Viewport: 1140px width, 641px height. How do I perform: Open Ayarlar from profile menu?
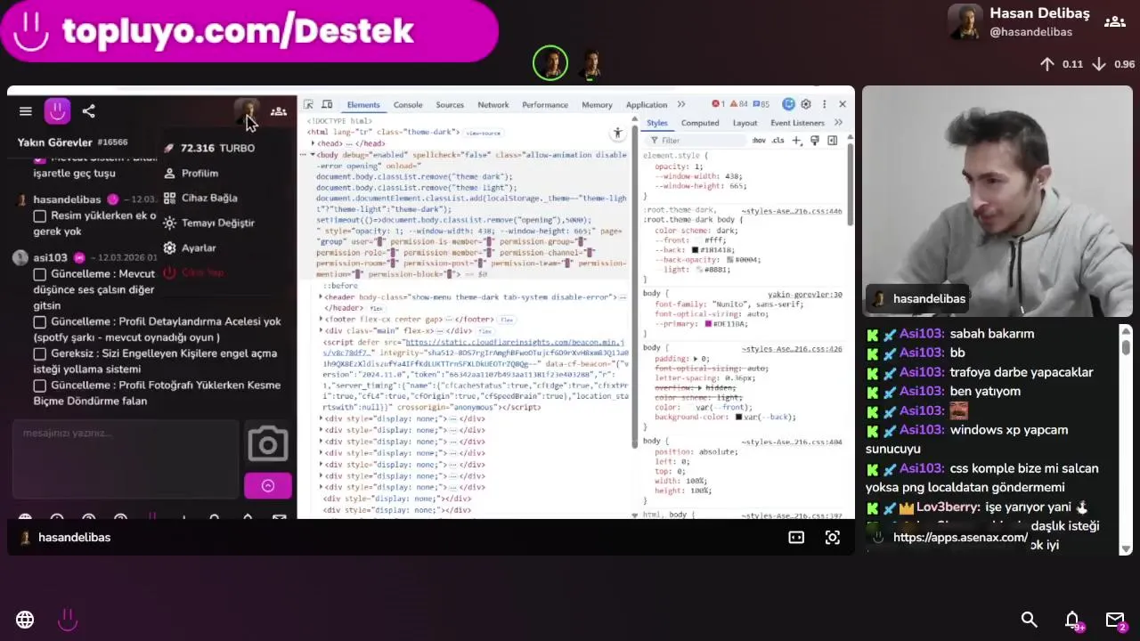click(x=199, y=247)
